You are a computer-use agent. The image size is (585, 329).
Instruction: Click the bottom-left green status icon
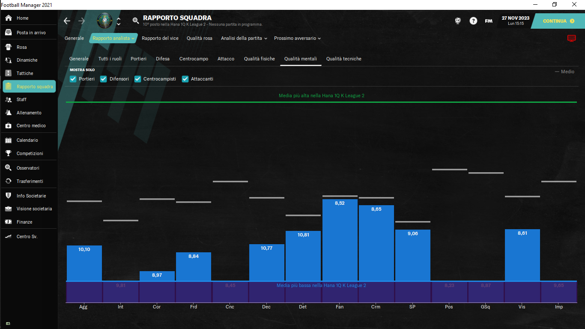[8, 323]
